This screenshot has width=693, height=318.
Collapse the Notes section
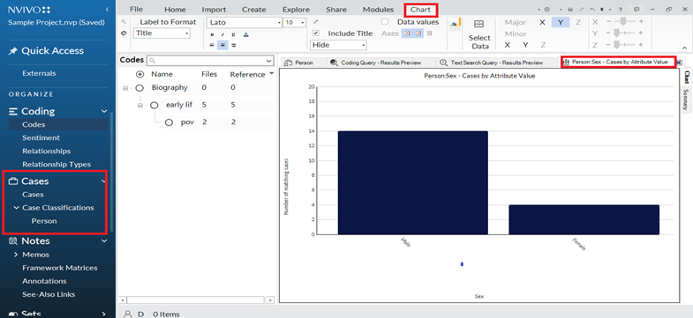104,241
